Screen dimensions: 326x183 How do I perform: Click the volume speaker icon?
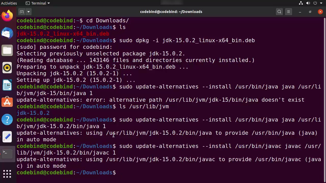pyautogui.click(x=308, y=3)
